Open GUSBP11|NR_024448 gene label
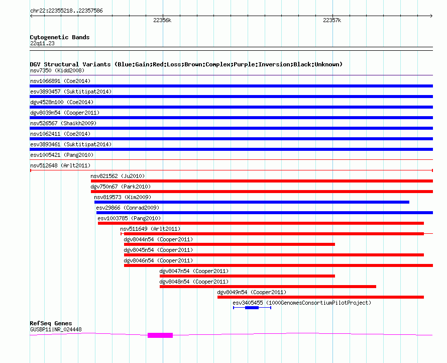This screenshot has width=447, height=363. click(56, 330)
